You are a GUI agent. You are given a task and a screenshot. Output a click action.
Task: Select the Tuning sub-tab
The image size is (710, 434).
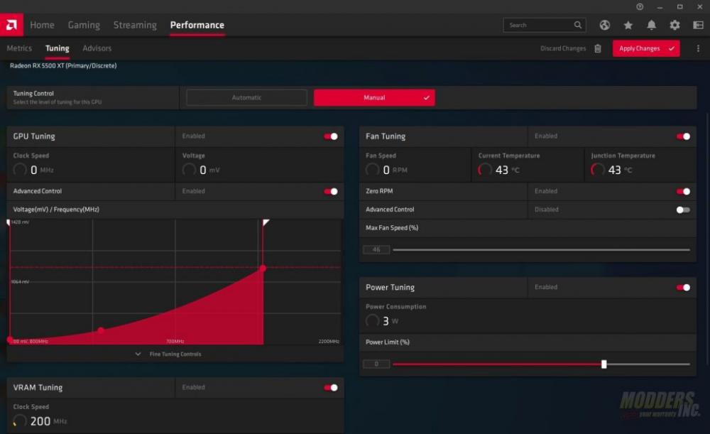click(x=57, y=48)
